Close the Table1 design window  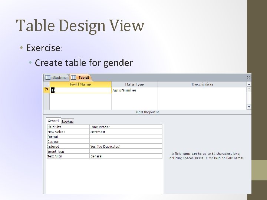click(x=248, y=77)
